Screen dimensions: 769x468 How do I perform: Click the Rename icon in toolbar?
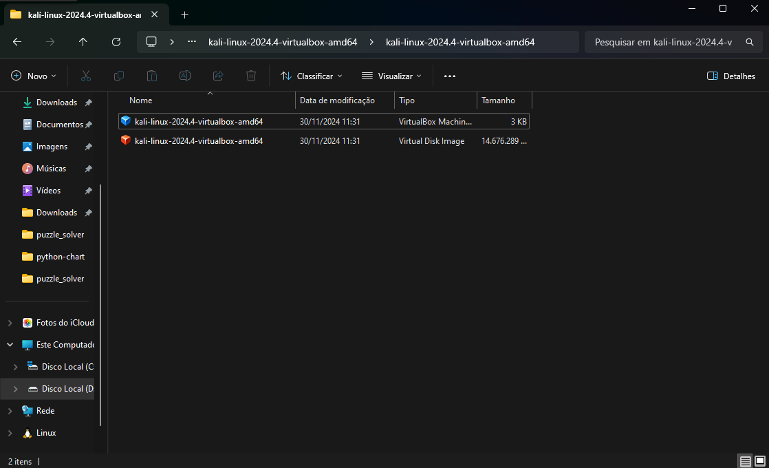click(185, 76)
